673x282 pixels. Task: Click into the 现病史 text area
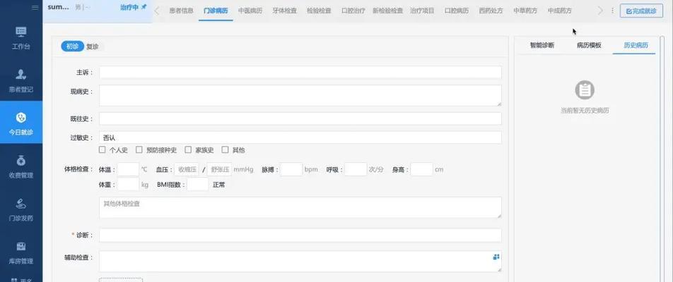(x=300, y=95)
